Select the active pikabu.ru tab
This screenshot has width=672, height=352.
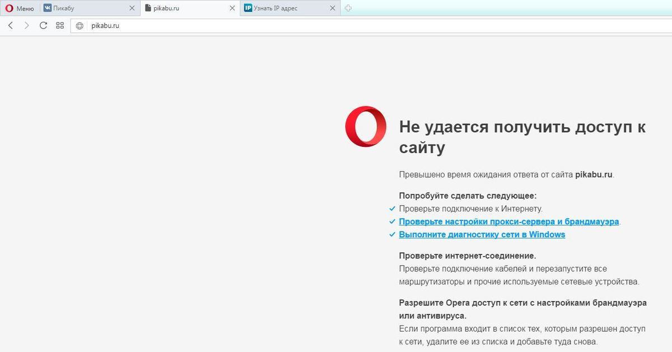(185, 8)
